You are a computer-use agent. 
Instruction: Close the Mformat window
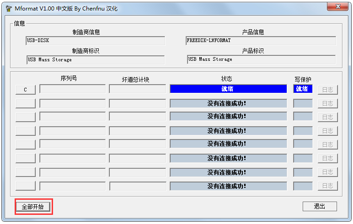(339, 6)
